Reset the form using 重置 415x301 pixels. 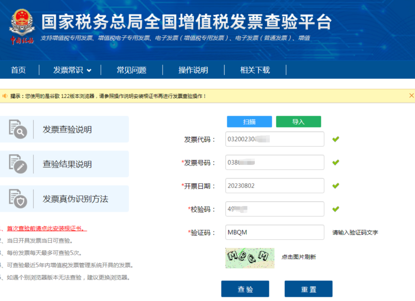[308, 289]
